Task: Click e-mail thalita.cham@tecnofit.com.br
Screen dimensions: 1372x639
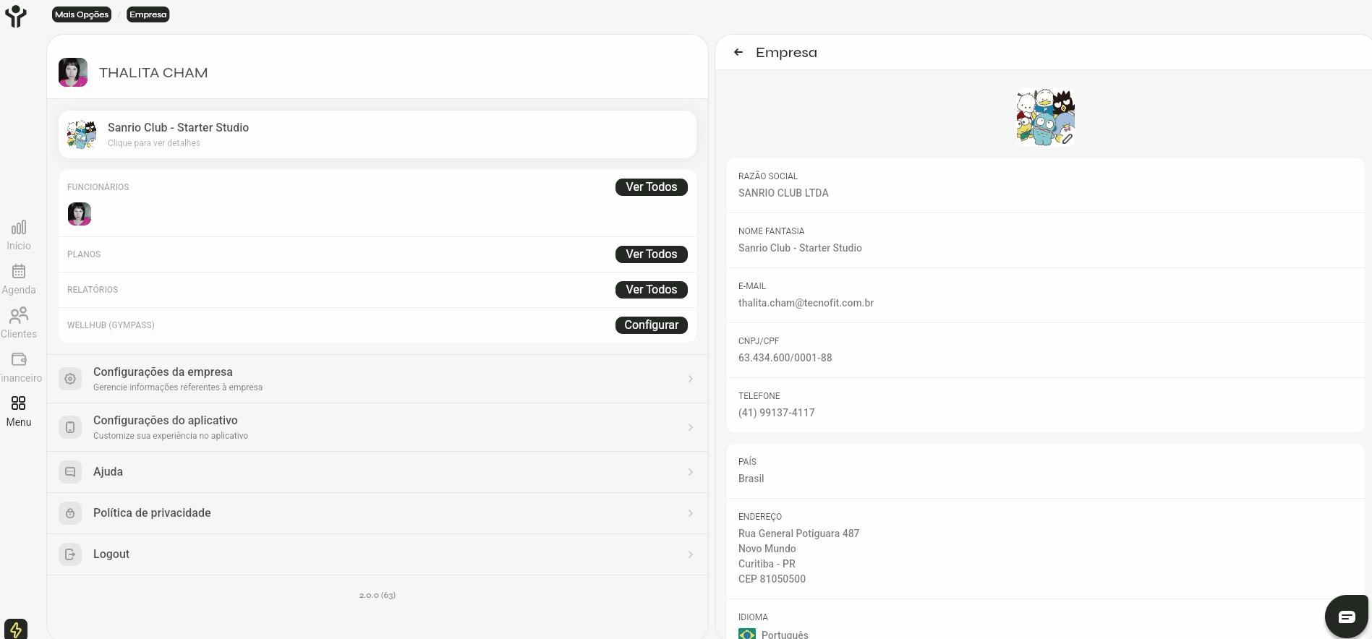Action: click(806, 303)
